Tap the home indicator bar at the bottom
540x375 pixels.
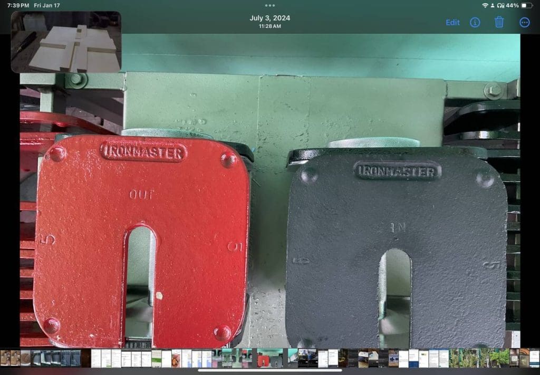click(270, 371)
